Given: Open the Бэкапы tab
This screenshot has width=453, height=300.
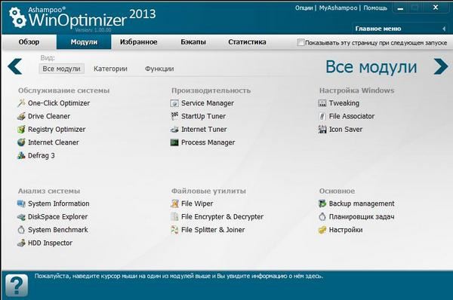Looking at the screenshot, I should tap(193, 42).
